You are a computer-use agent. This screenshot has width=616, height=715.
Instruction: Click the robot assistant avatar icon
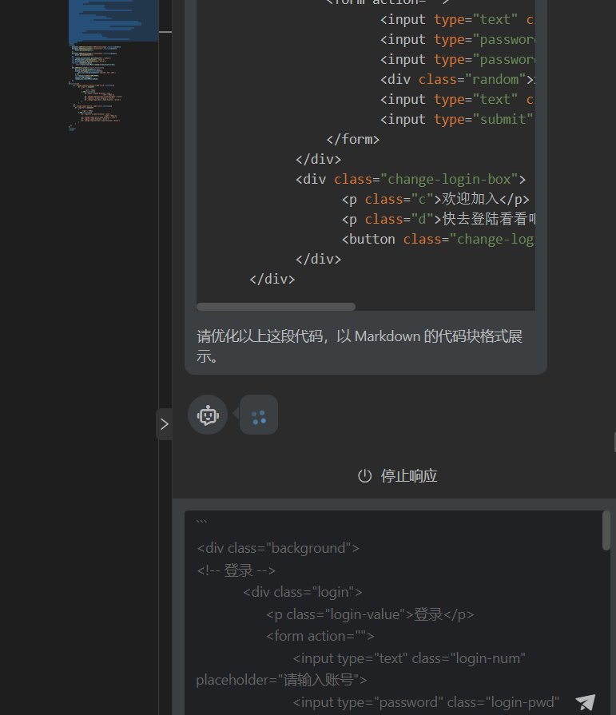click(208, 415)
